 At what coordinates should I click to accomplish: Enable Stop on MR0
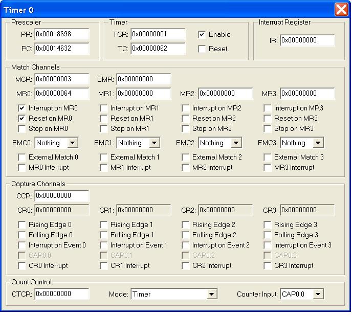[21, 129]
